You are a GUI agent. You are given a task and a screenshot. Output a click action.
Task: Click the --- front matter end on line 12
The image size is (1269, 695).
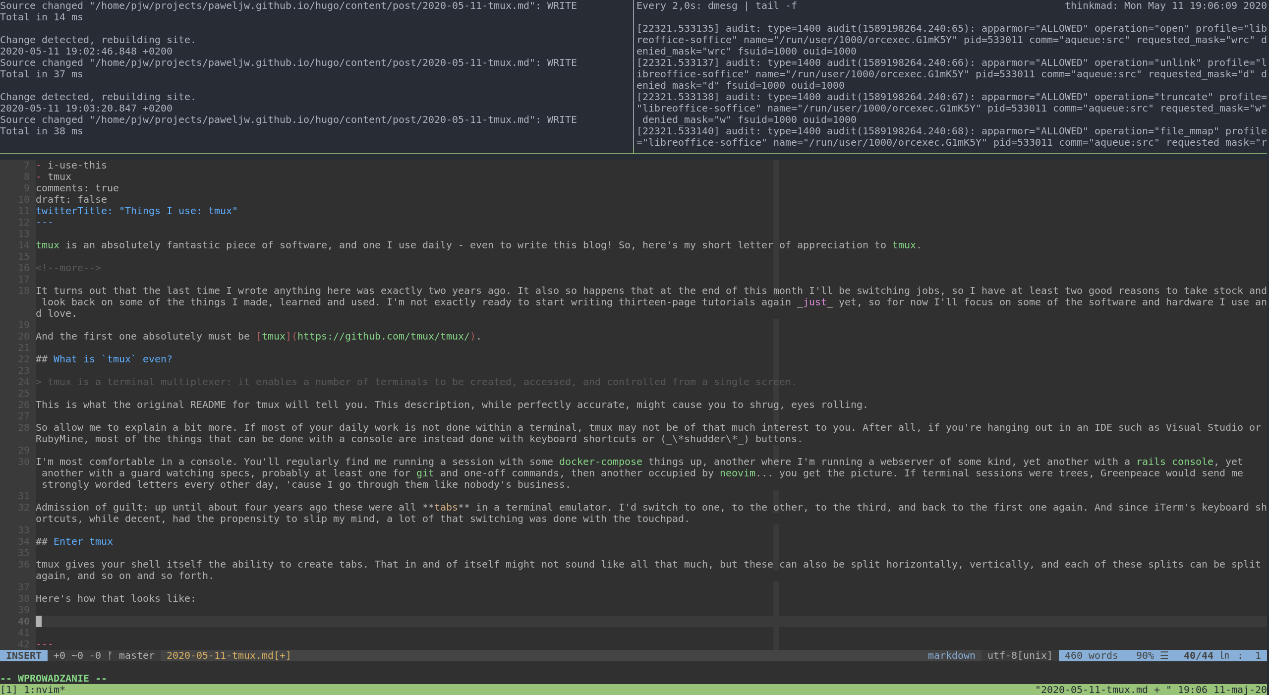pos(45,222)
